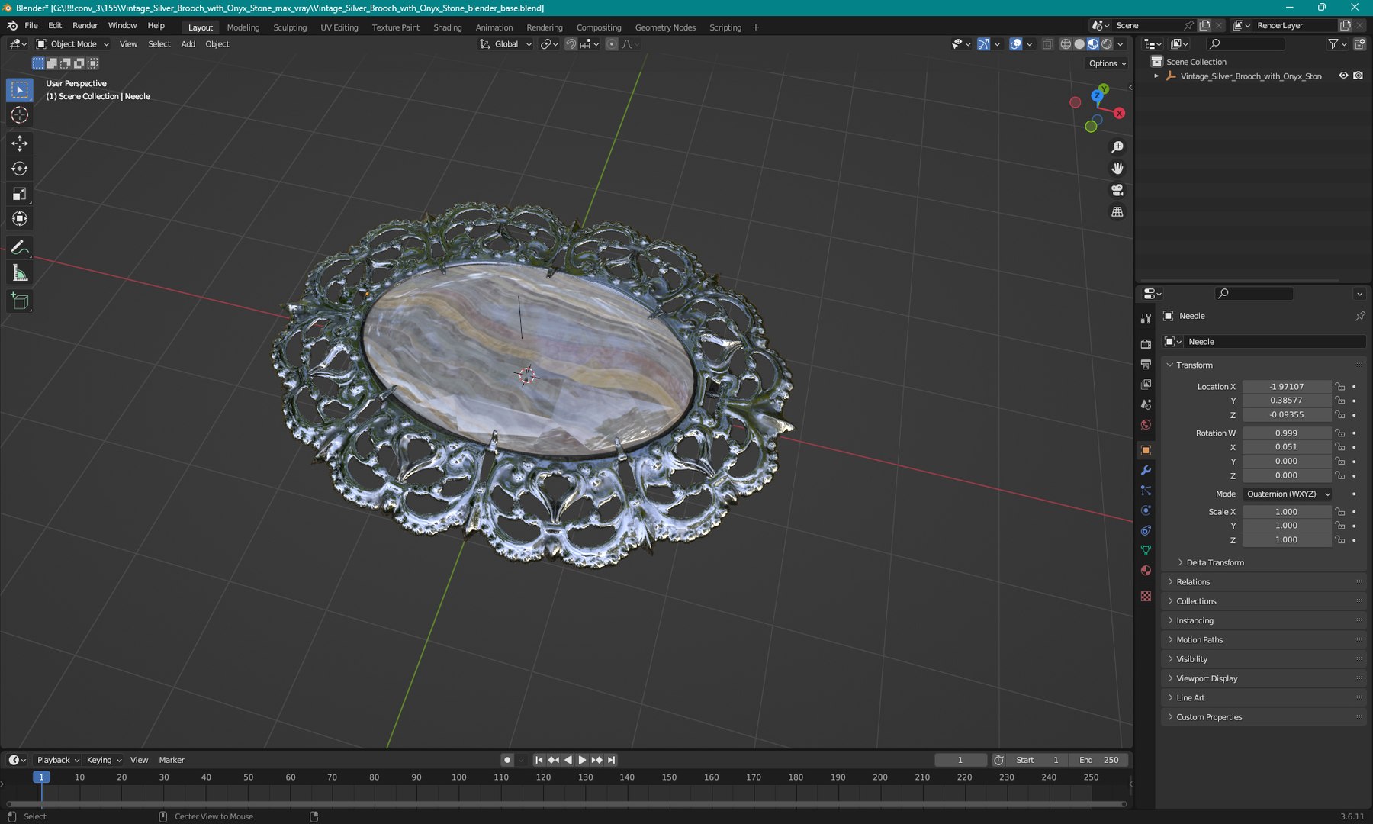Switch to the Shading workspace tab
Viewport: 1373px width, 824px height.
coord(448,27)
